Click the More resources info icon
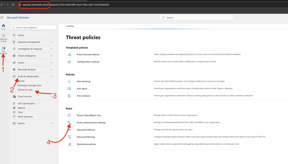 14,117
